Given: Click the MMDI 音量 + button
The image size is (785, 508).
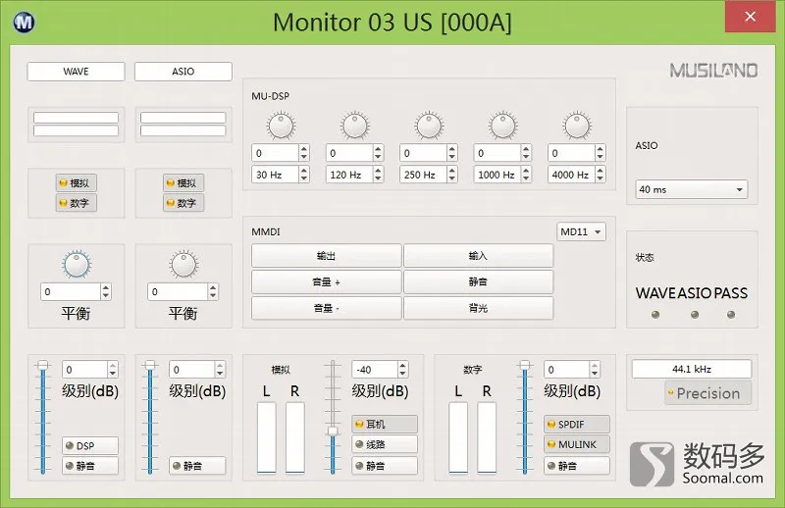Looking at the screenshot, I should click(327, 281).
